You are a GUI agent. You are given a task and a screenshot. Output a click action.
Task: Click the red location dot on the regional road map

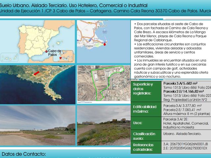105,45
